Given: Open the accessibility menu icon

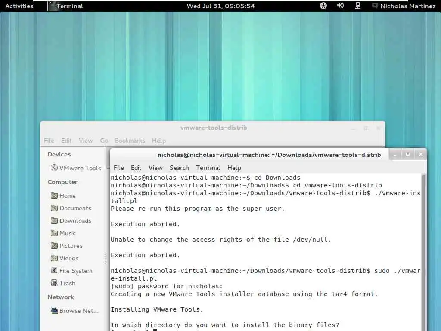Looking at the screenshot, I should click(x=323, y=6).
